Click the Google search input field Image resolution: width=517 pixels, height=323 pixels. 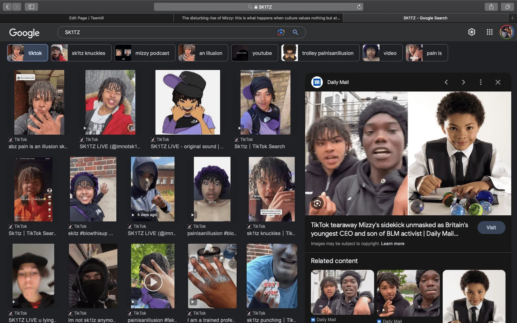(x=169, y=32)
